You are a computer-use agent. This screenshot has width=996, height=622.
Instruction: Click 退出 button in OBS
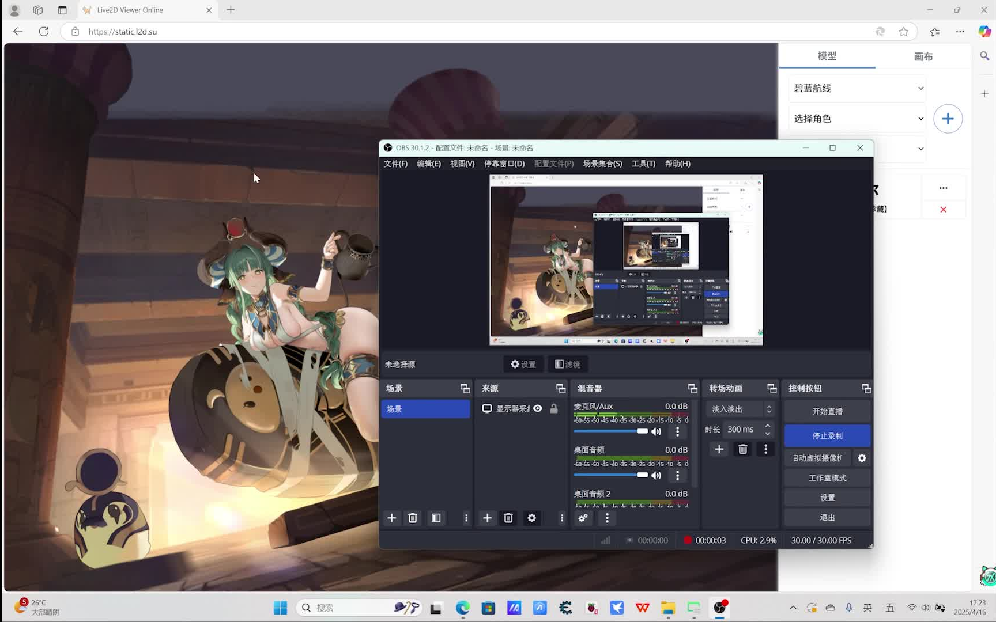click(827, 517)
